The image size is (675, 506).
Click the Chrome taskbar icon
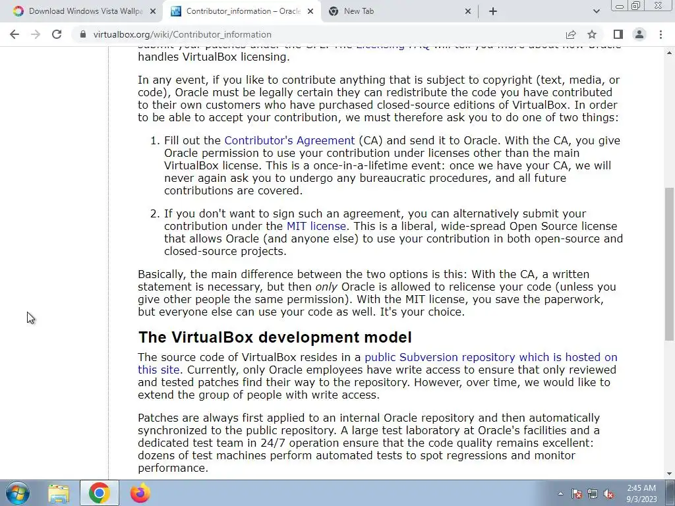pos(99,493)
